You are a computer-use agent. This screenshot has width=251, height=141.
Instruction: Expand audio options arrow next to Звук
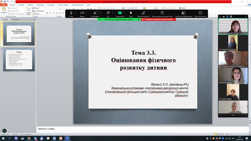[75, 13]
